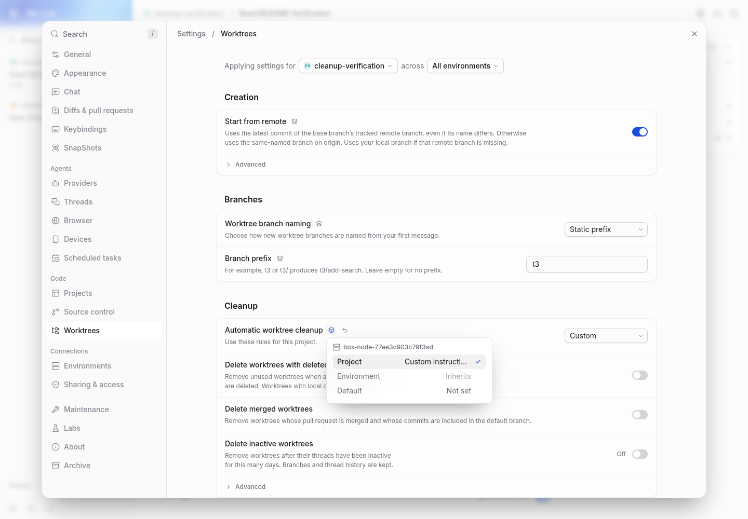Open Diffs & pull requests settings
This screenshot has width=748, height=519.
pos(104,111)
